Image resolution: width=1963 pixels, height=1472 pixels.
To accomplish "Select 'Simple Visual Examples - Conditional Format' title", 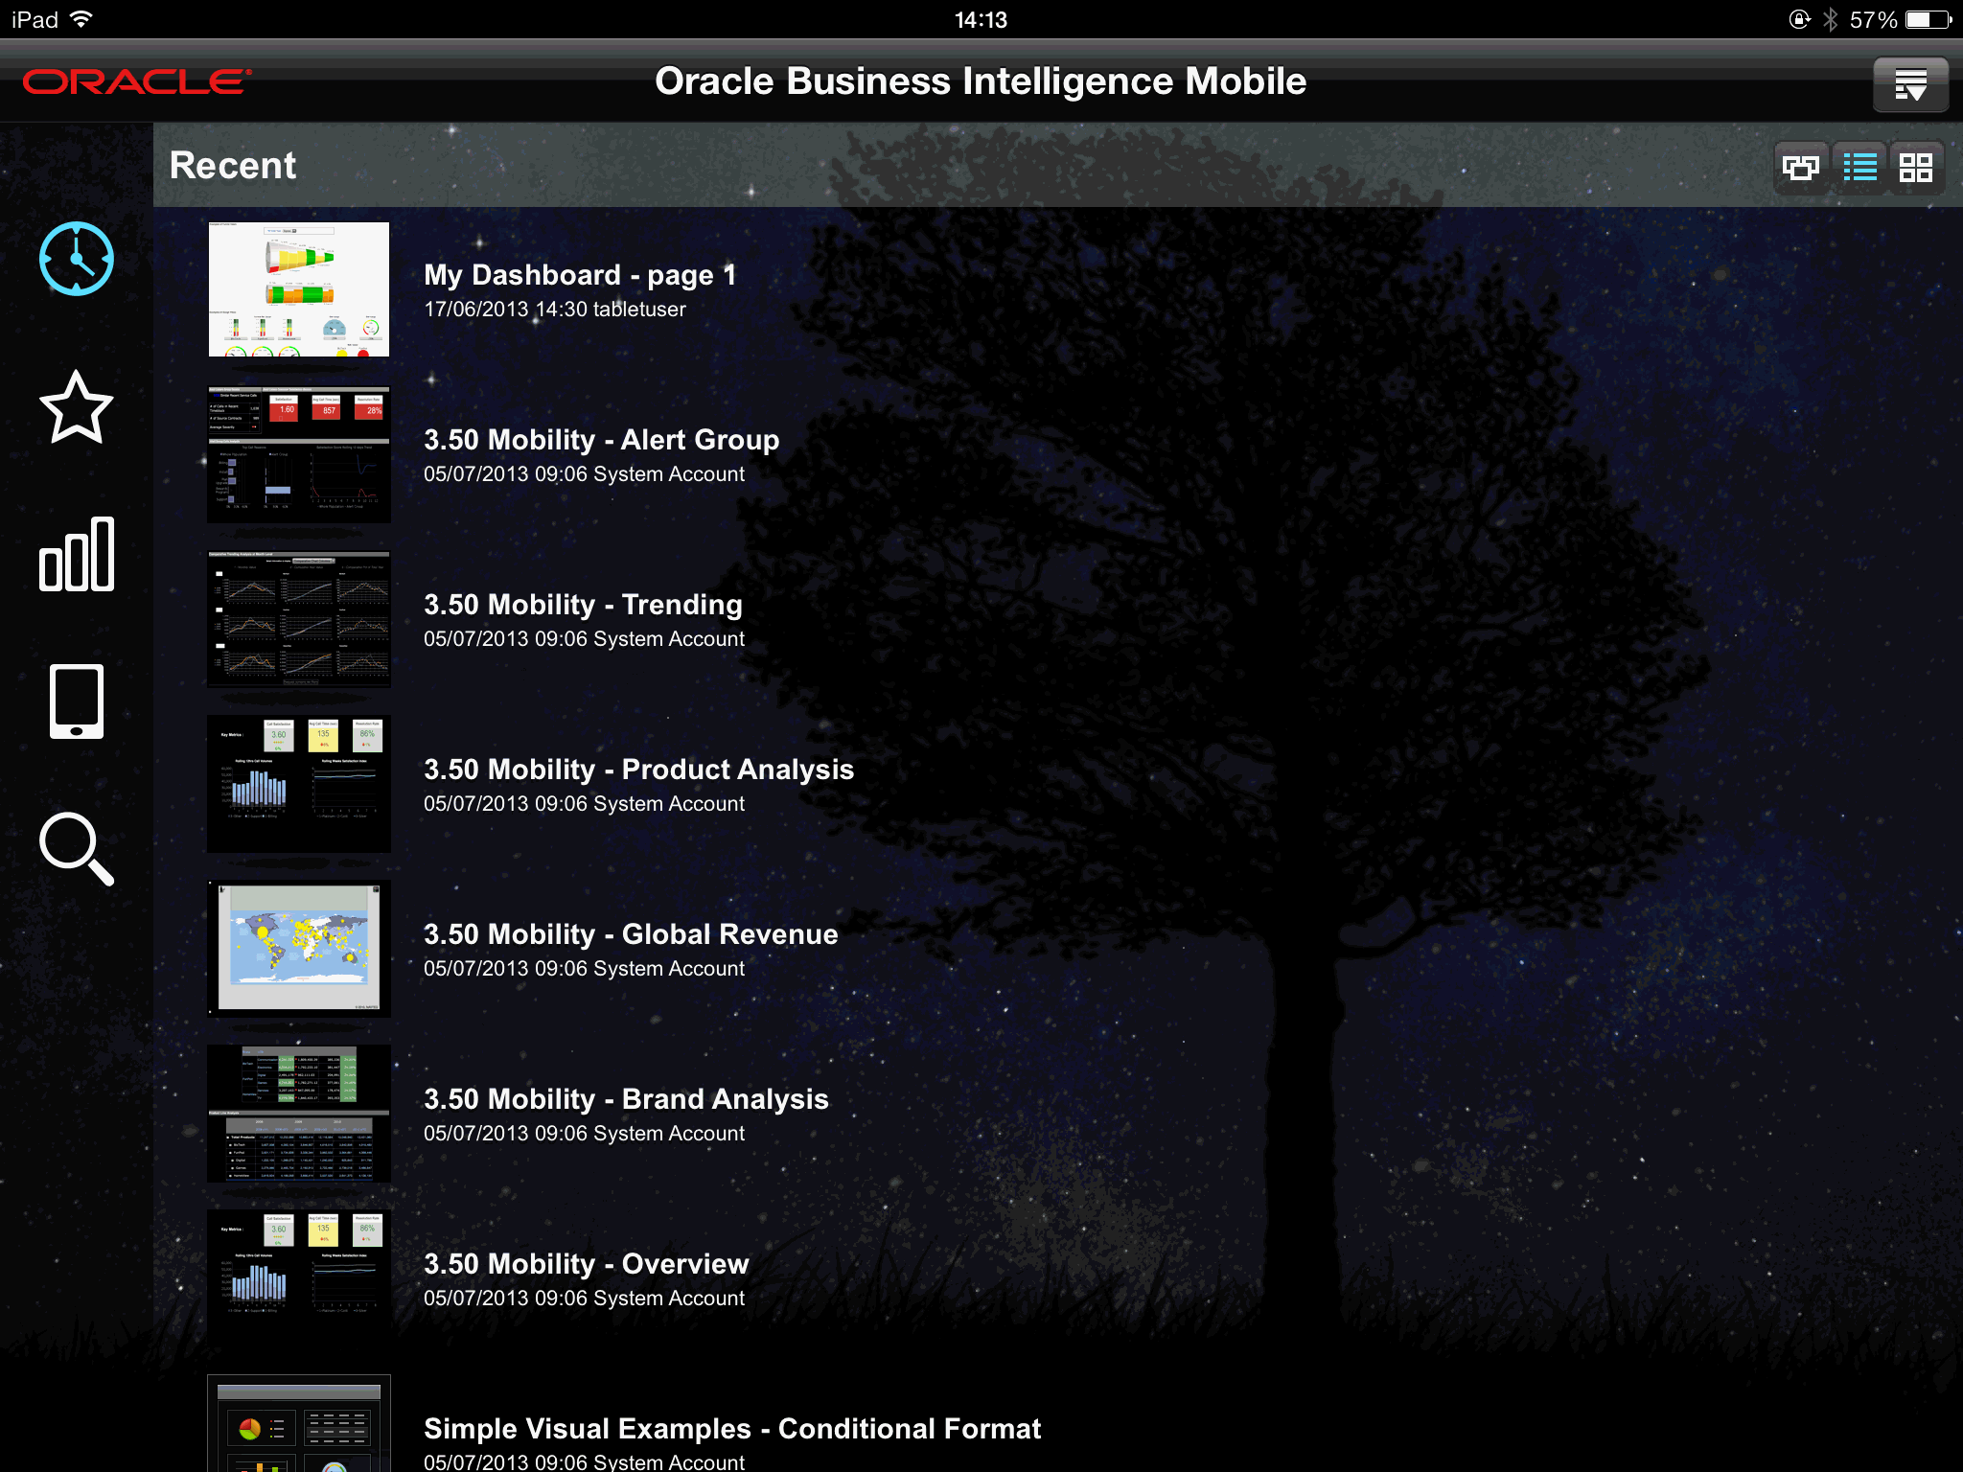I will [x=732, y=1429].
